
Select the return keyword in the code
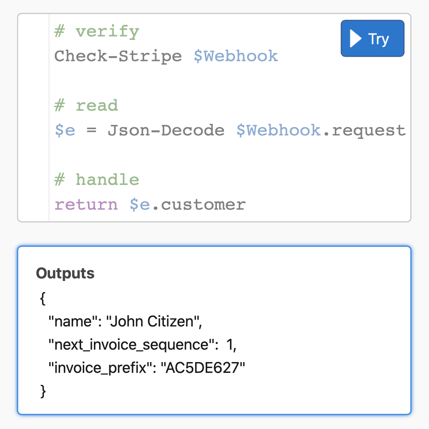point(86,205)
